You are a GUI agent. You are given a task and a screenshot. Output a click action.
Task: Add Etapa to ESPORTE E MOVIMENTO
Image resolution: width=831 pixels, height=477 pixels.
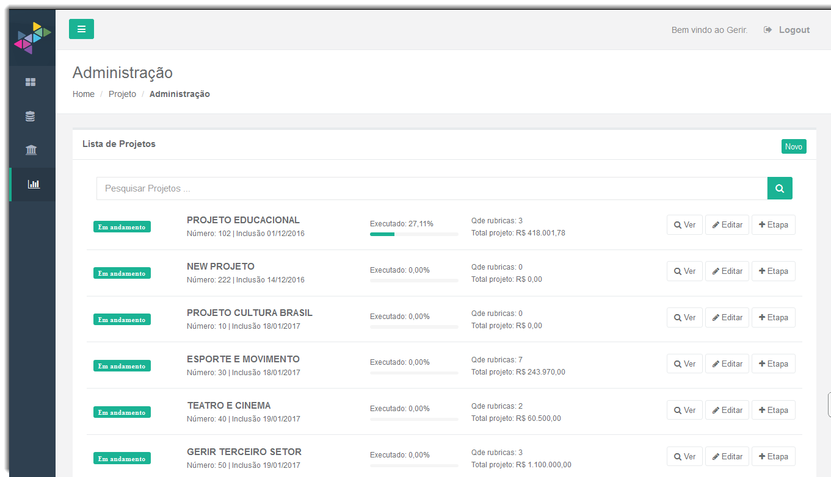[774, 364]
